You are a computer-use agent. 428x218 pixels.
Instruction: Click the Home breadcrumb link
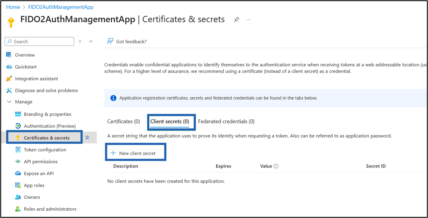point(13,7)
